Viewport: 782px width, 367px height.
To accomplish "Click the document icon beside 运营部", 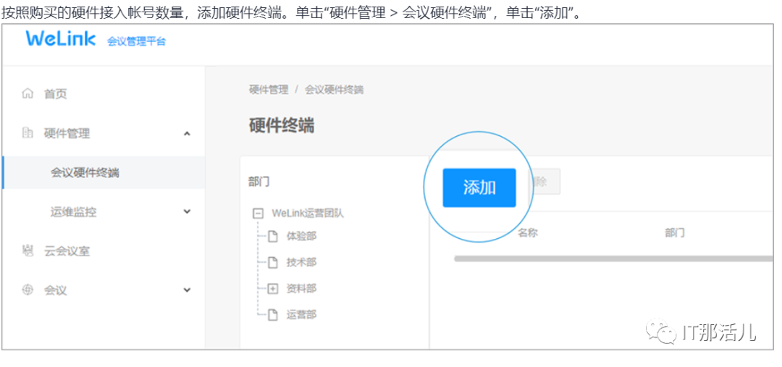I will tap(272, 315).
